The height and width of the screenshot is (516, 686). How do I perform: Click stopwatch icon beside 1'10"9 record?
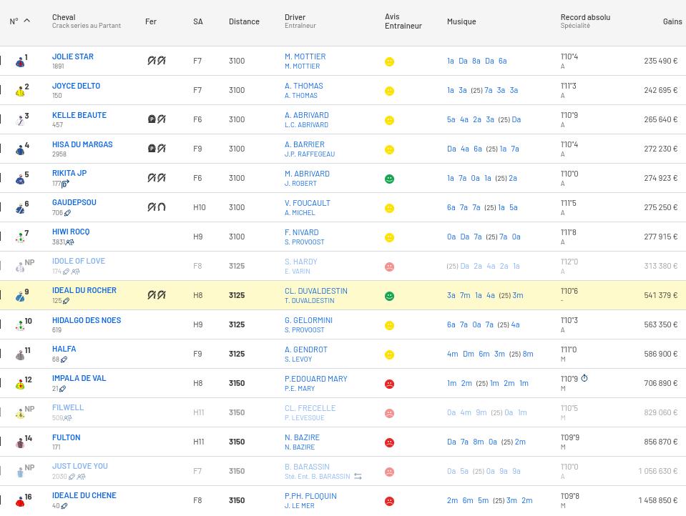(x=584, y=378)
